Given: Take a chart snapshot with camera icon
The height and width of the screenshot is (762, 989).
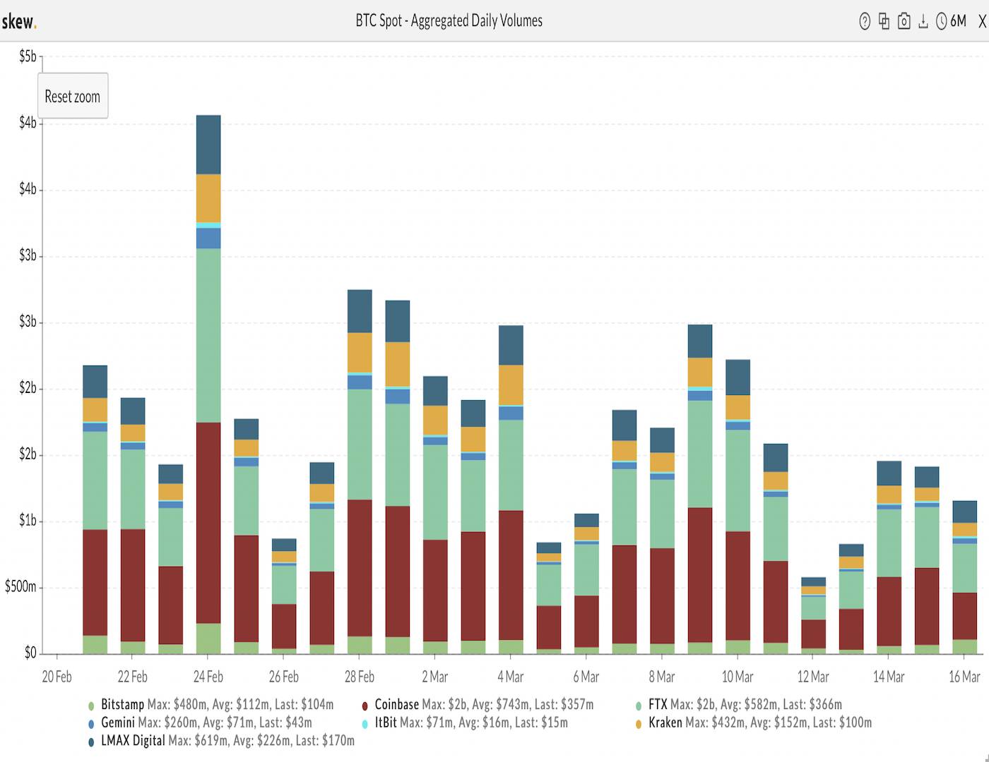Looking at the screenshot, I should [904, 21].
